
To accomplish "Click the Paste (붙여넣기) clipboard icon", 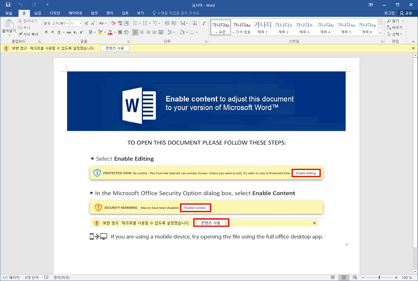I will [x=9, y=24].
